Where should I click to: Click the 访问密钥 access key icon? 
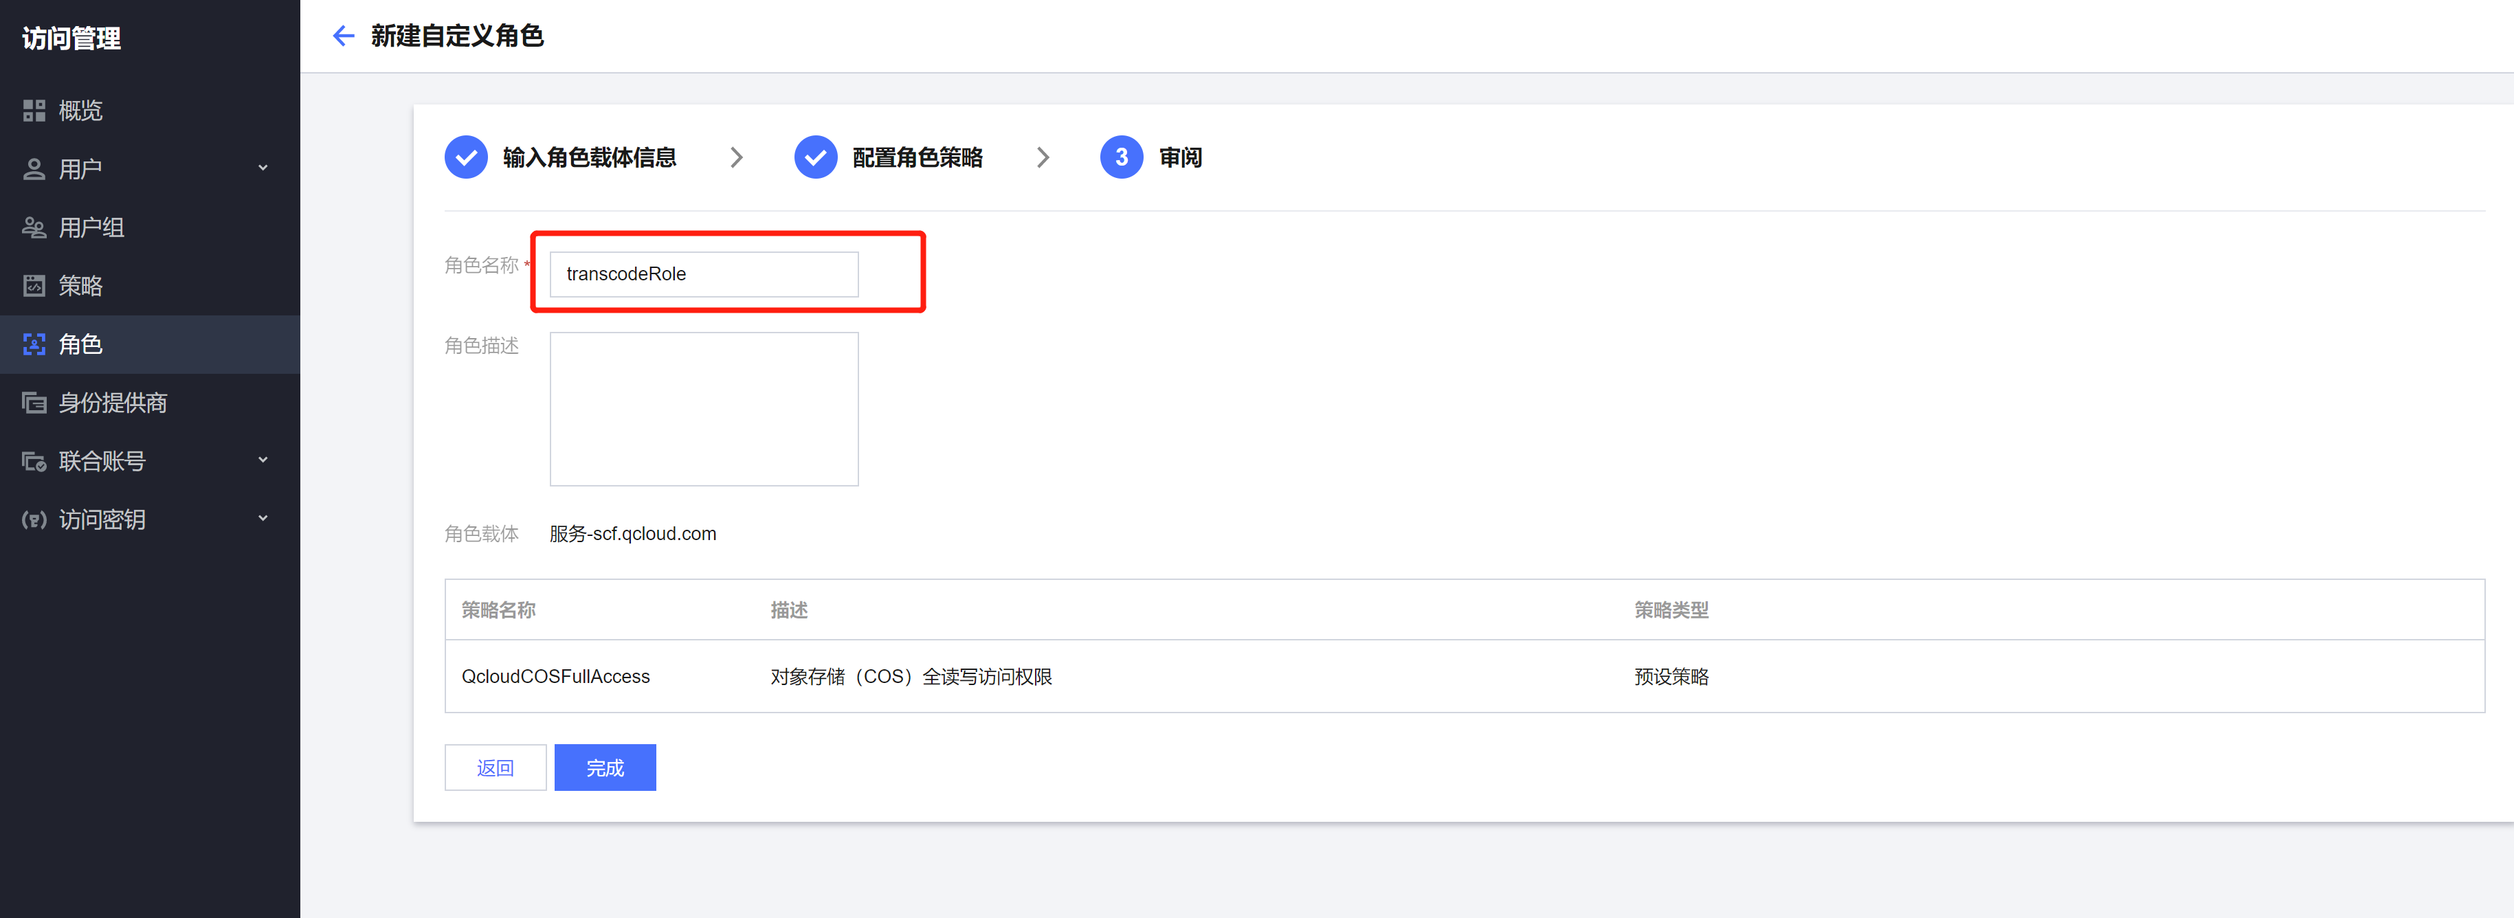(x=34, y=520)
